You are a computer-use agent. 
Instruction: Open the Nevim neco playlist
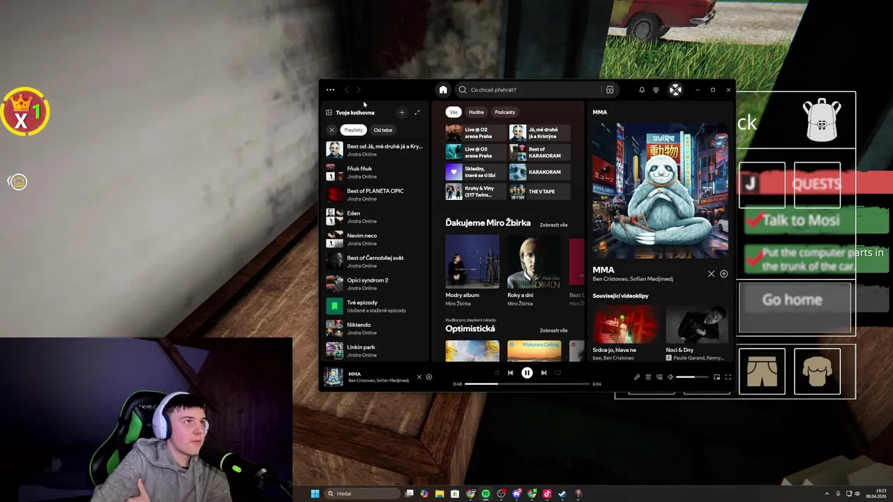[375, 239]
